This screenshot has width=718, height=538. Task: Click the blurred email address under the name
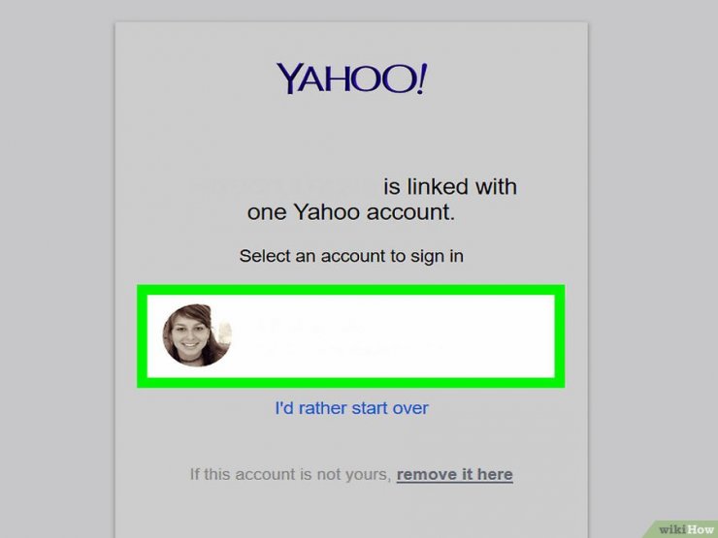pos(348,351)
